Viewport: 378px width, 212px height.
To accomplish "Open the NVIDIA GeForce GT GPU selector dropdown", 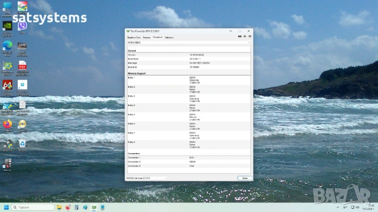I will 147,178.
